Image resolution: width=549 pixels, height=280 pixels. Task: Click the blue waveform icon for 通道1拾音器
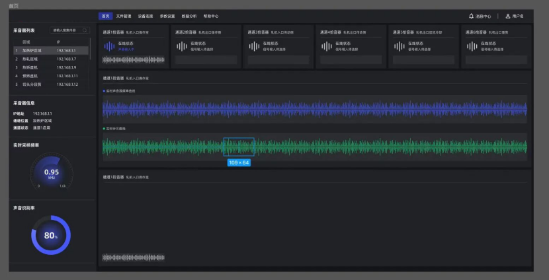point(110,46)
